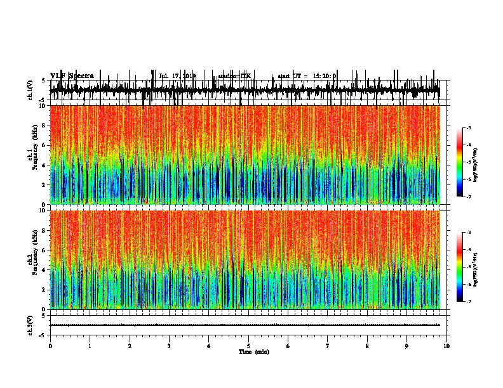
Task: Click time axis tick label '1'
Action: [x=90, y=346]
